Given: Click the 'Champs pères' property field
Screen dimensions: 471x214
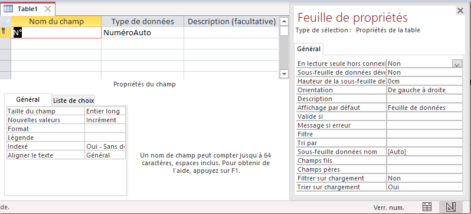Looking at the screenshot, I should (x=424, y=169).
